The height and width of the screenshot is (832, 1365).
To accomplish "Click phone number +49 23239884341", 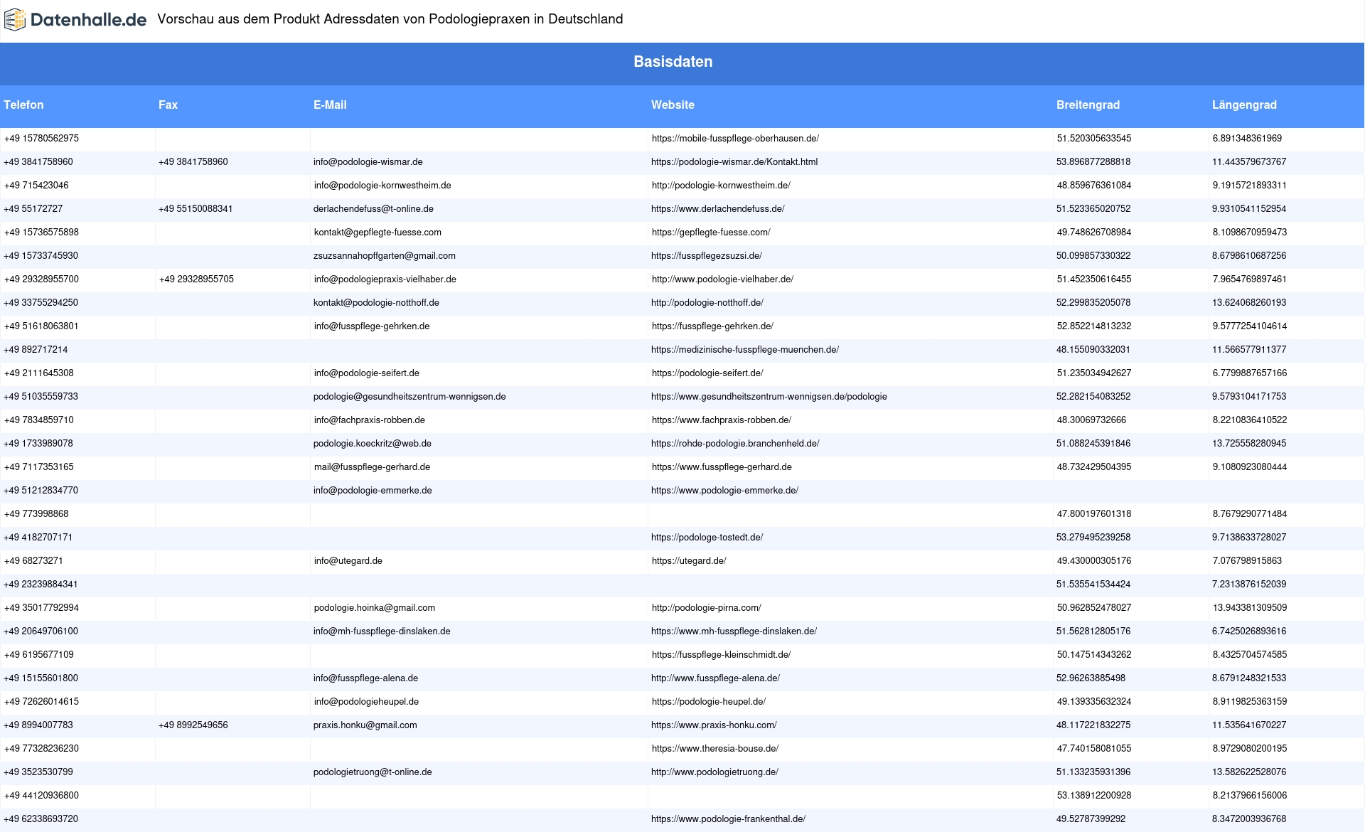I will pyautogui.click(x=41, y=585).
